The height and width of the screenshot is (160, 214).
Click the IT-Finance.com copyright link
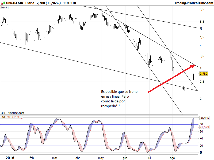(13, 113)
